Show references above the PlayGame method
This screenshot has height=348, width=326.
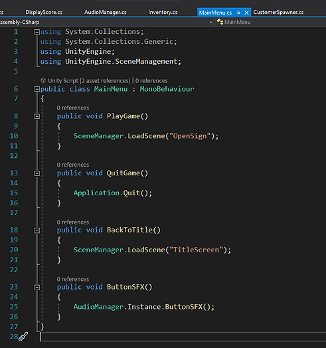73,108
